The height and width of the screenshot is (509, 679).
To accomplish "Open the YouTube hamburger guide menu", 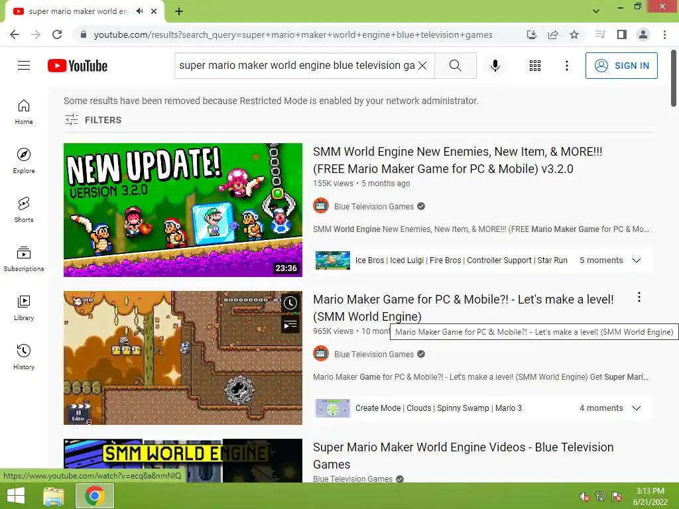I will [24, 66].
